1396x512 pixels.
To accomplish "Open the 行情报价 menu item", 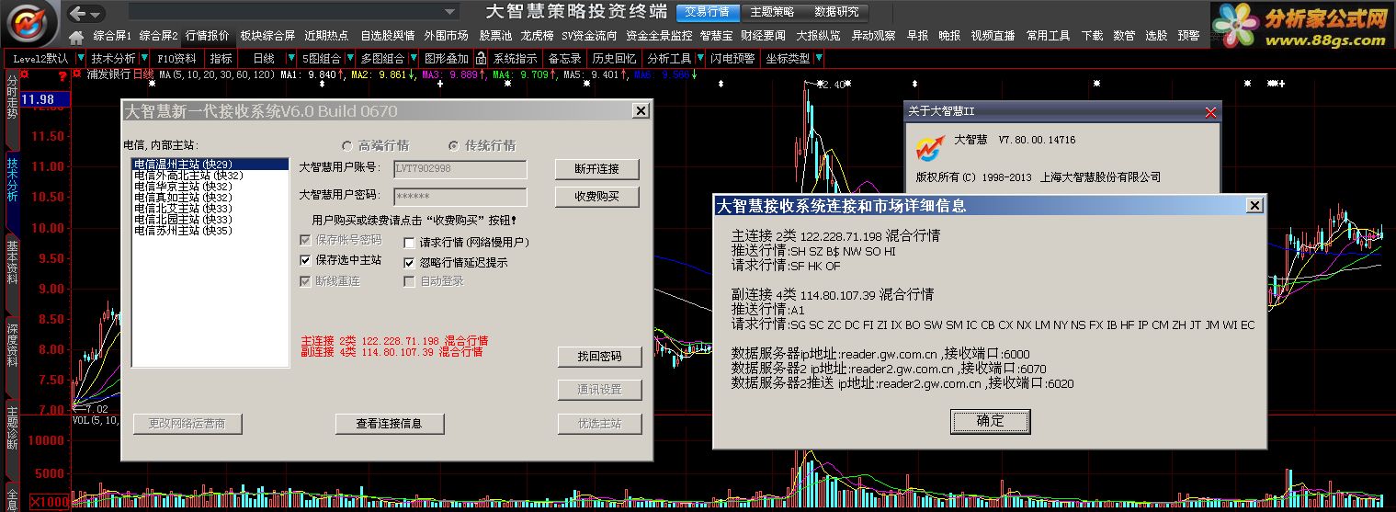I will point(207,36).
